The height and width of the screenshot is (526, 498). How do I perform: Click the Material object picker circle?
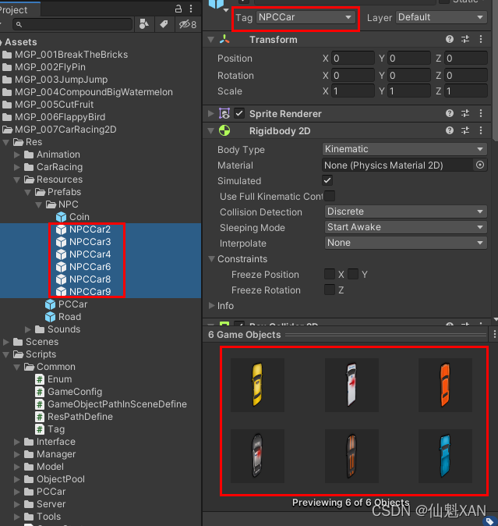pos(480,165)
